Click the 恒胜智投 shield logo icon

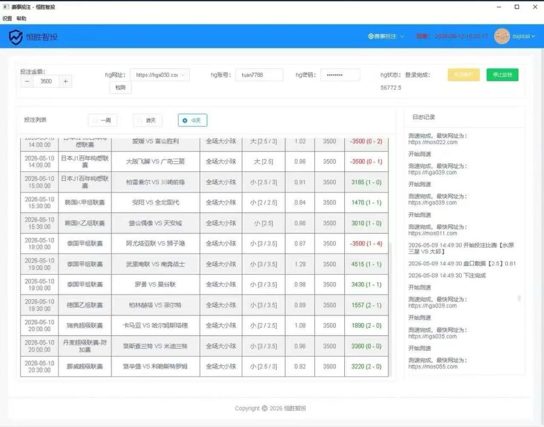click(x=15, y=37)
